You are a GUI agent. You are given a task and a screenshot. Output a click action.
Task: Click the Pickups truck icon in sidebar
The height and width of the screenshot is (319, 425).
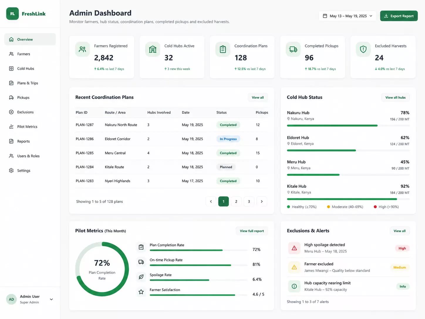tap(11, 98)
